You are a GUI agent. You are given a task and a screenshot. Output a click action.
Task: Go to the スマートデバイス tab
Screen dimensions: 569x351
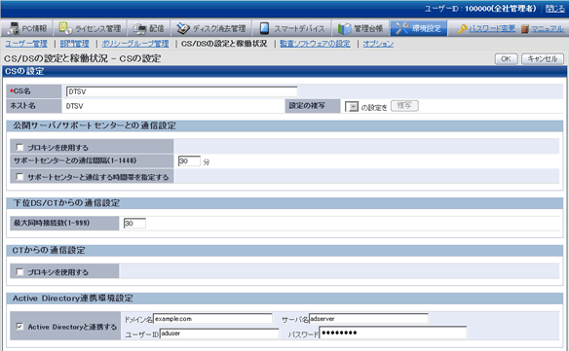[292, 28]
